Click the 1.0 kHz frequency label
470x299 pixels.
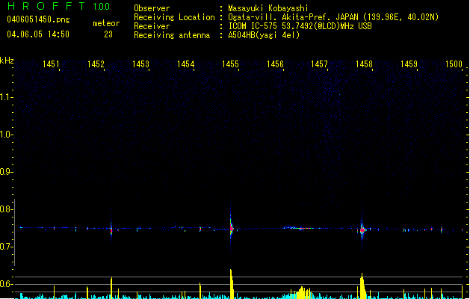pos(6,135)
